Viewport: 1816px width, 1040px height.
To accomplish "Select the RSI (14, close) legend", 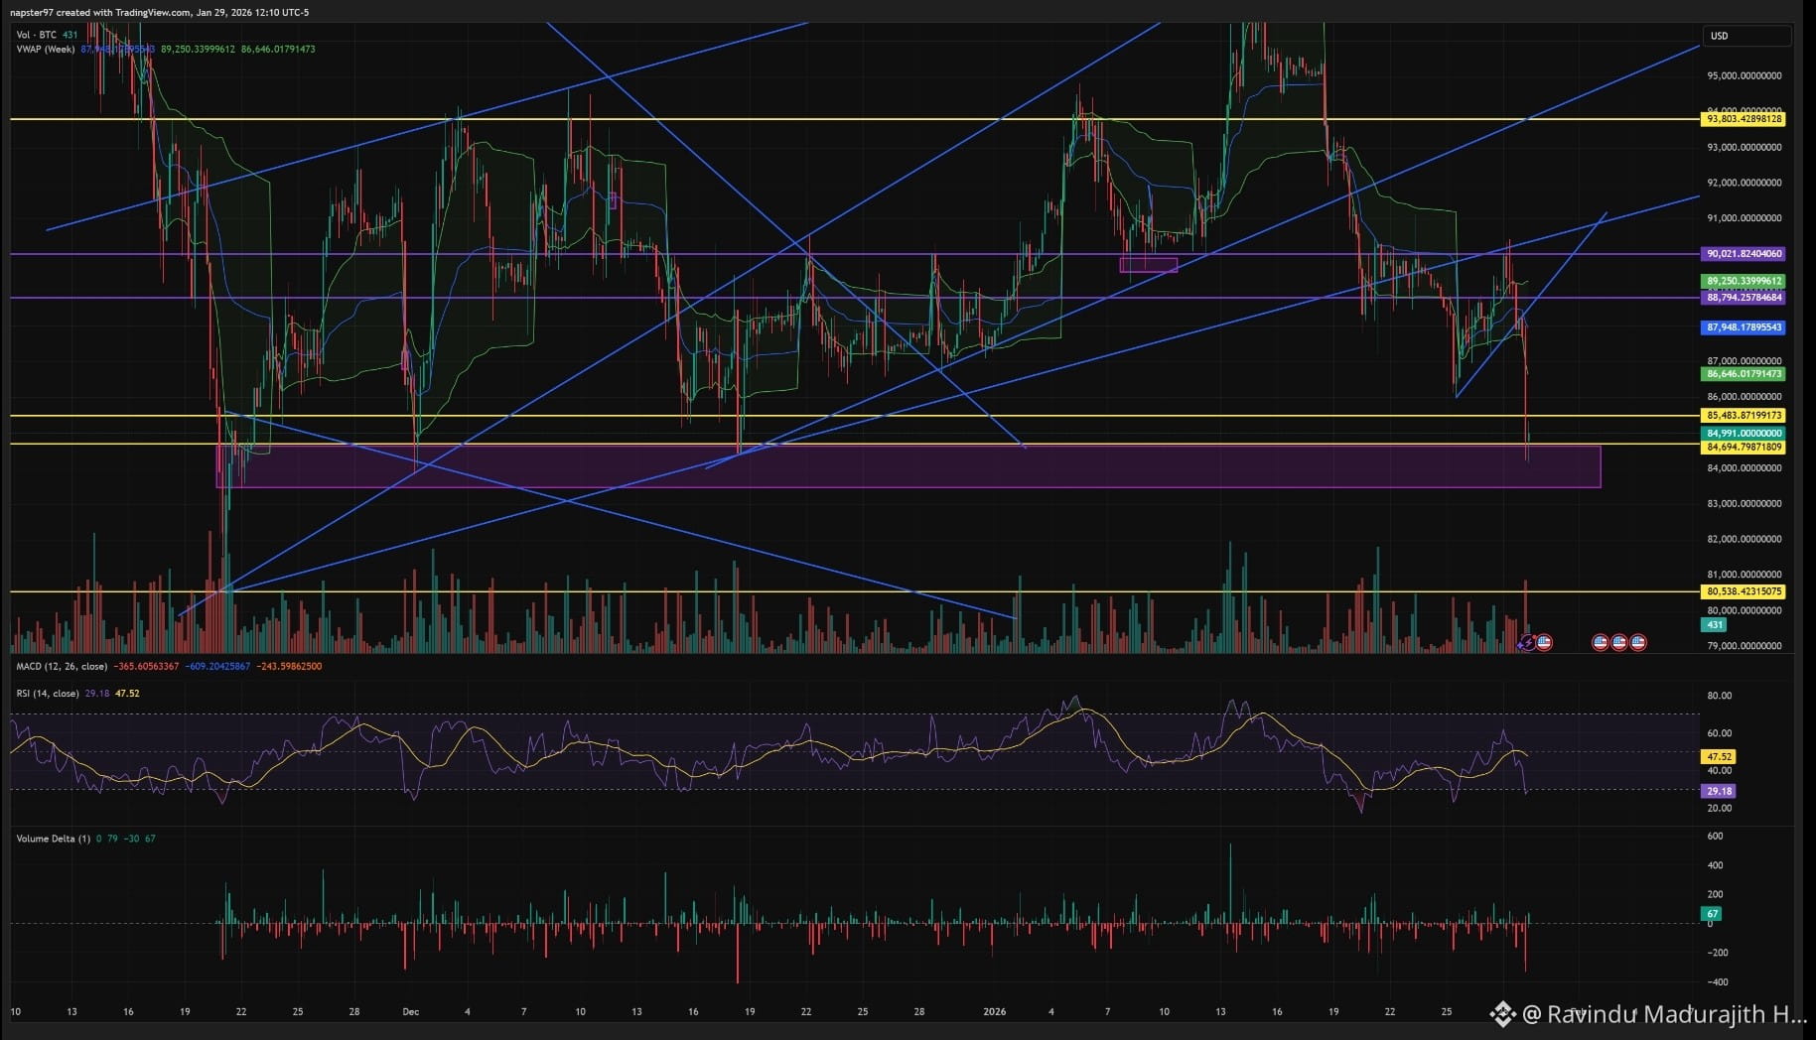I will 48,694.
